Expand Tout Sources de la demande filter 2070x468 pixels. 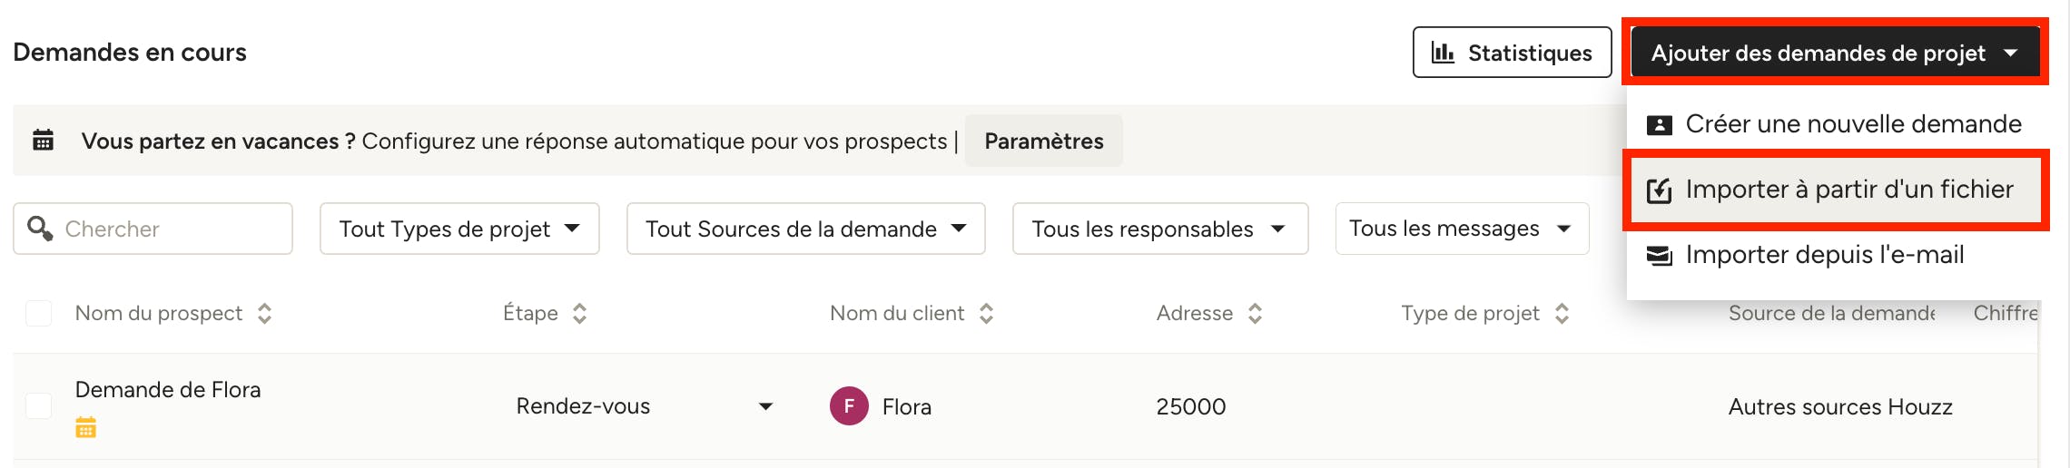[x=805, y=229]
